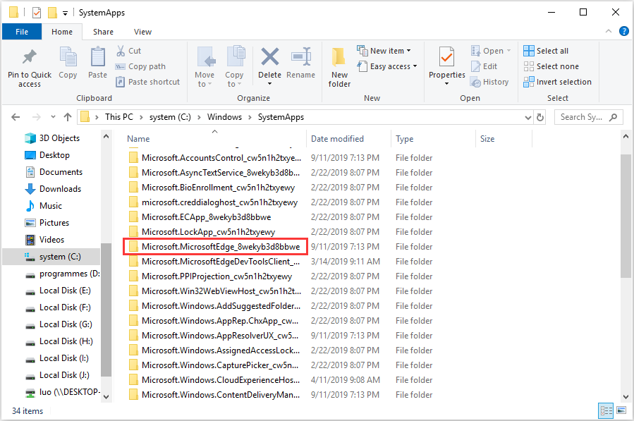Click the Copy ribbon icon
This screenshot has width=634, height=421.
pyautogui.click(x=68, y=57)
